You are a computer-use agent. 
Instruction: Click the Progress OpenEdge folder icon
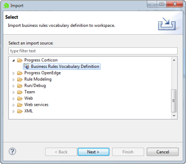pyautogui.click(x=20, y=73)
